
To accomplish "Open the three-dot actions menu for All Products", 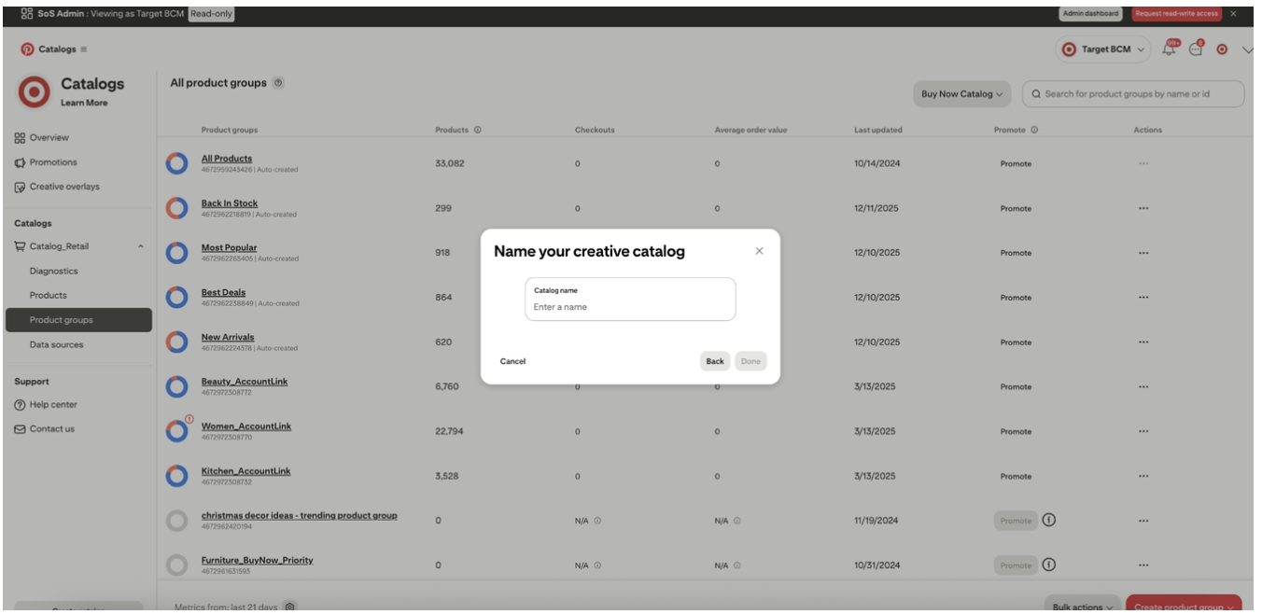I will tap(1143, 163).
